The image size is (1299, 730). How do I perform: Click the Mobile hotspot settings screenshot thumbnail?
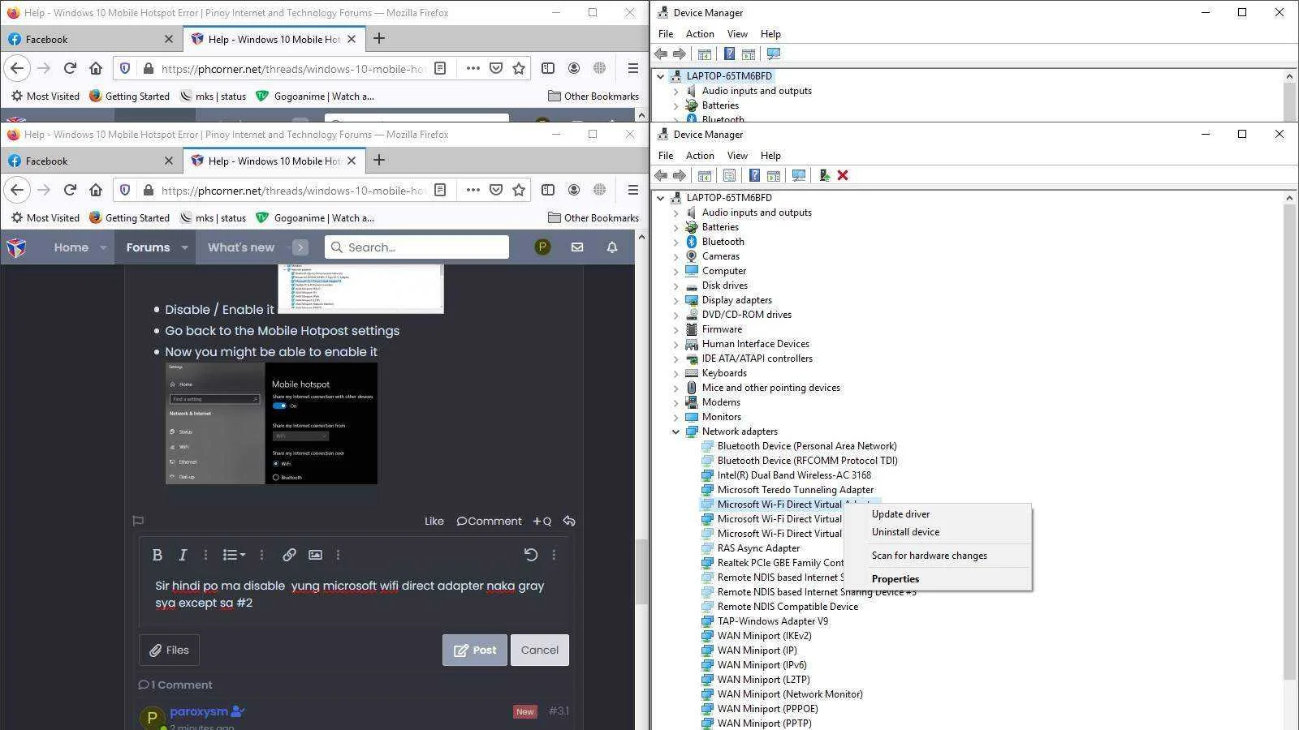[x=271, y=423]
